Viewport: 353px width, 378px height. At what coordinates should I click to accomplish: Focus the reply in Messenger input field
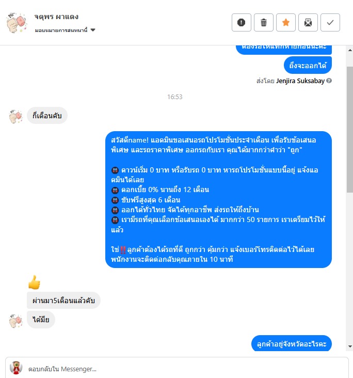[x=177, y=369]
